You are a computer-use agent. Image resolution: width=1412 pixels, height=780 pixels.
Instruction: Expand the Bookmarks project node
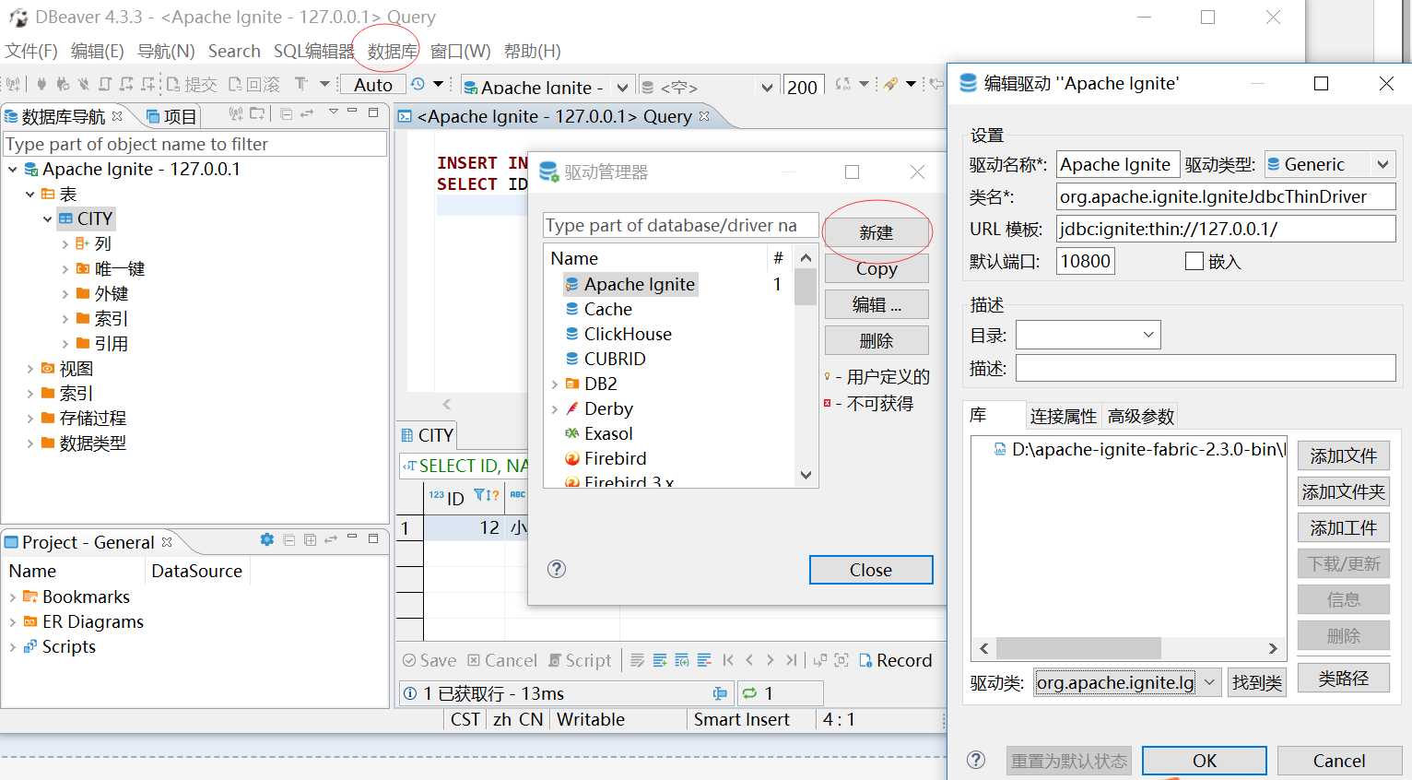13,597
